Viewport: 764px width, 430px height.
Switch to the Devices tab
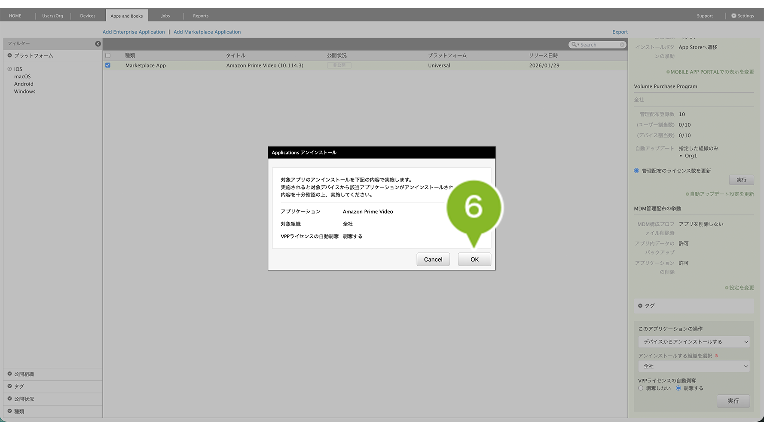[x=88, y=16]
